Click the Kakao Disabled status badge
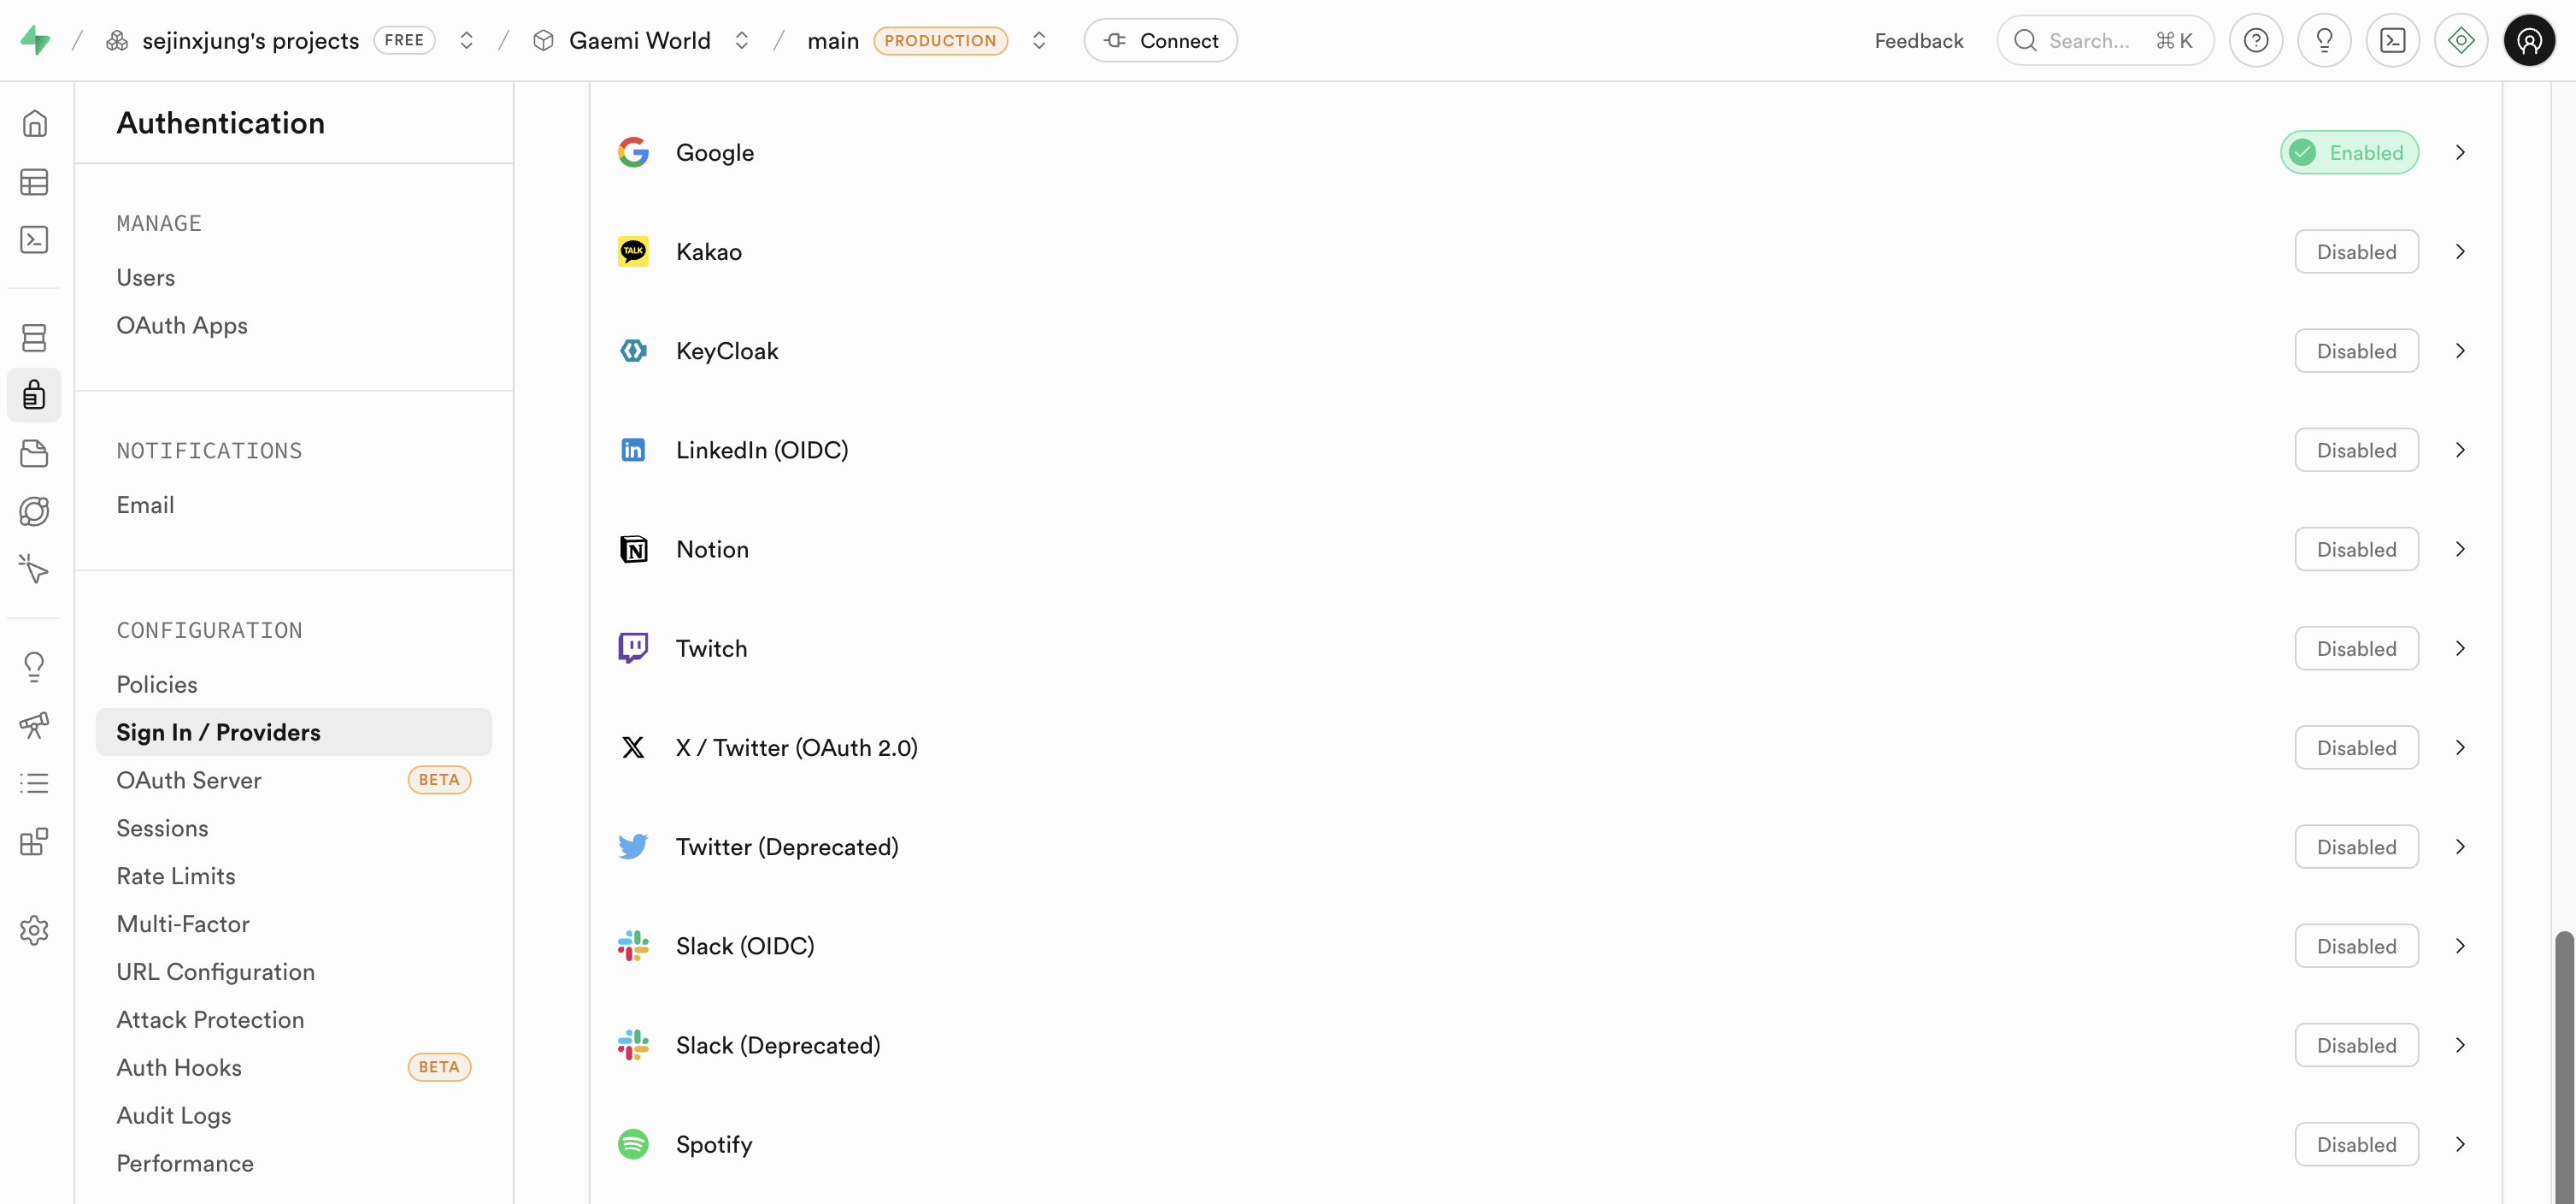 point(2355,252)
